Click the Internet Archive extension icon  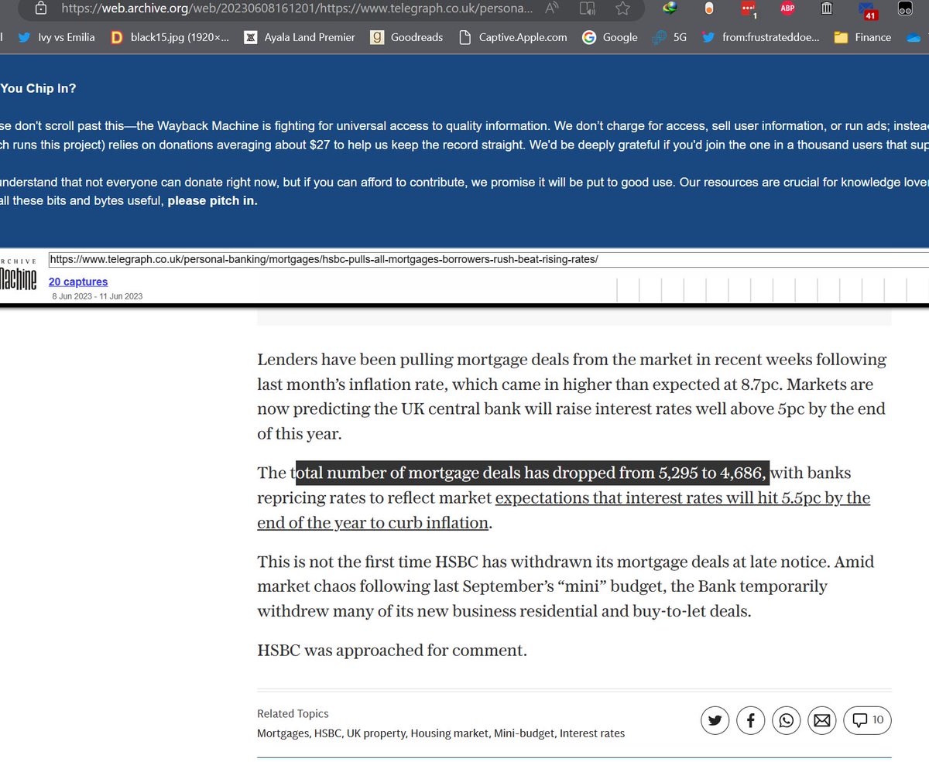pos(825,9)
